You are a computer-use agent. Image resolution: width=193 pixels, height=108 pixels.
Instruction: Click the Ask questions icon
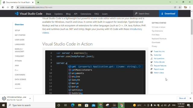151,58
